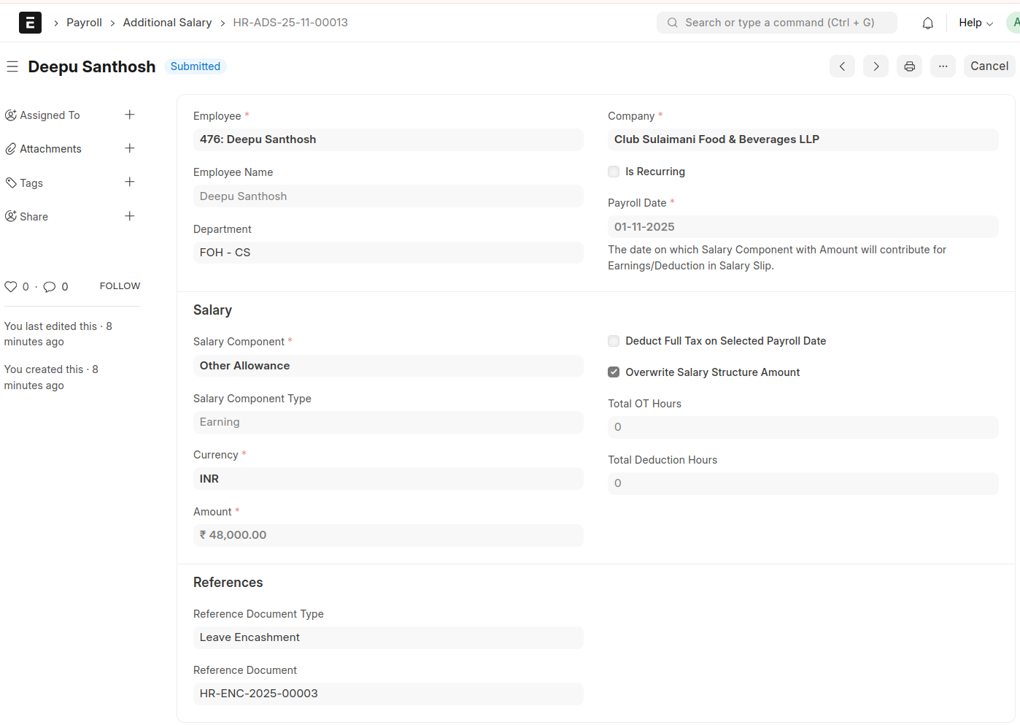The width and height of the screenshot is (1020, 725).
Task: Navigate to Payroll breadcrumb
Action: tap(84, 23)
